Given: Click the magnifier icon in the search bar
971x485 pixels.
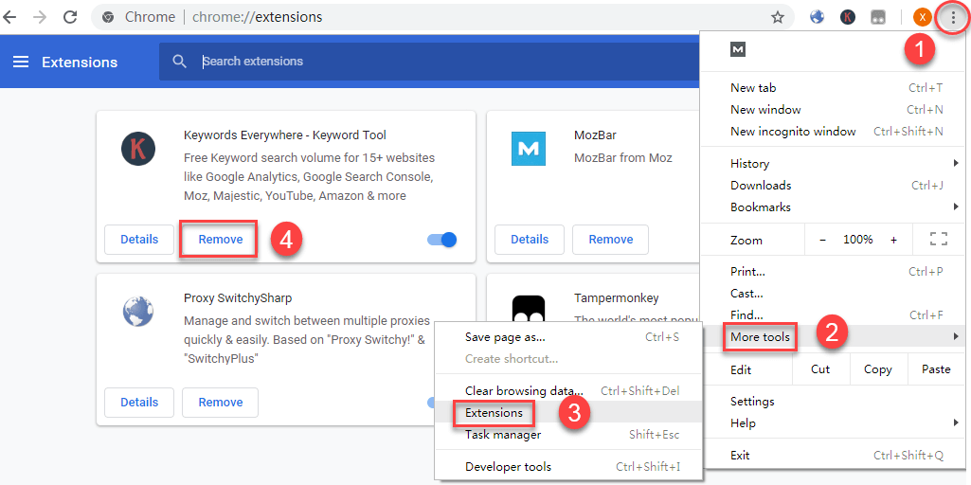Looking at the screenshot, I should [x=180, y=62].
